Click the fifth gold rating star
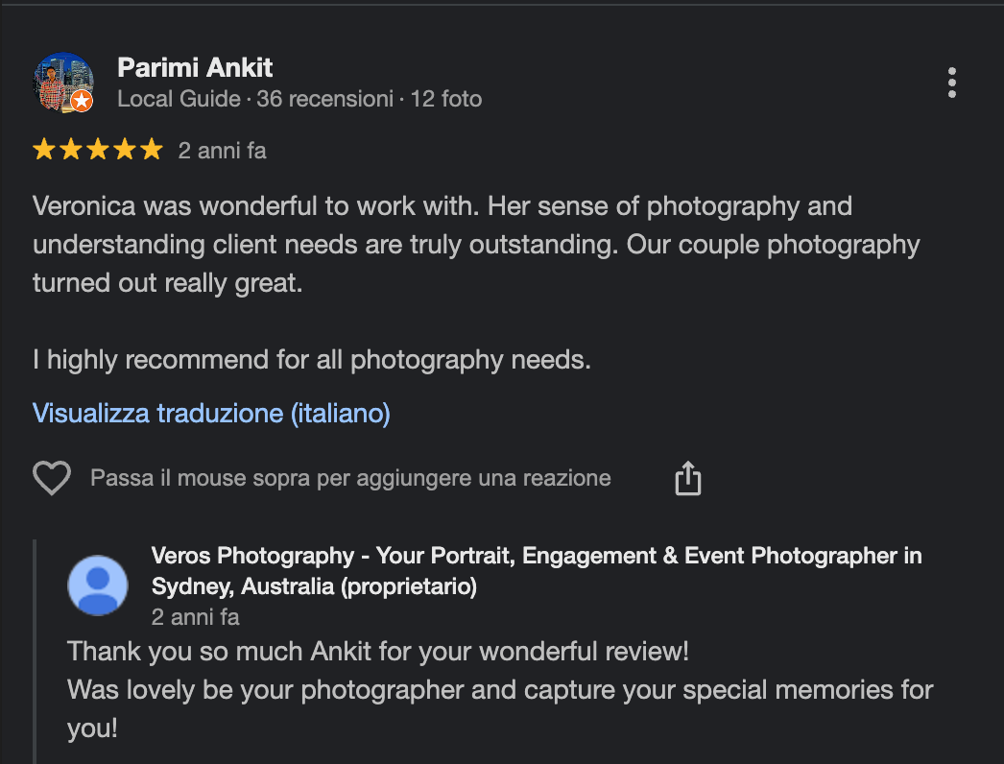 152,150
